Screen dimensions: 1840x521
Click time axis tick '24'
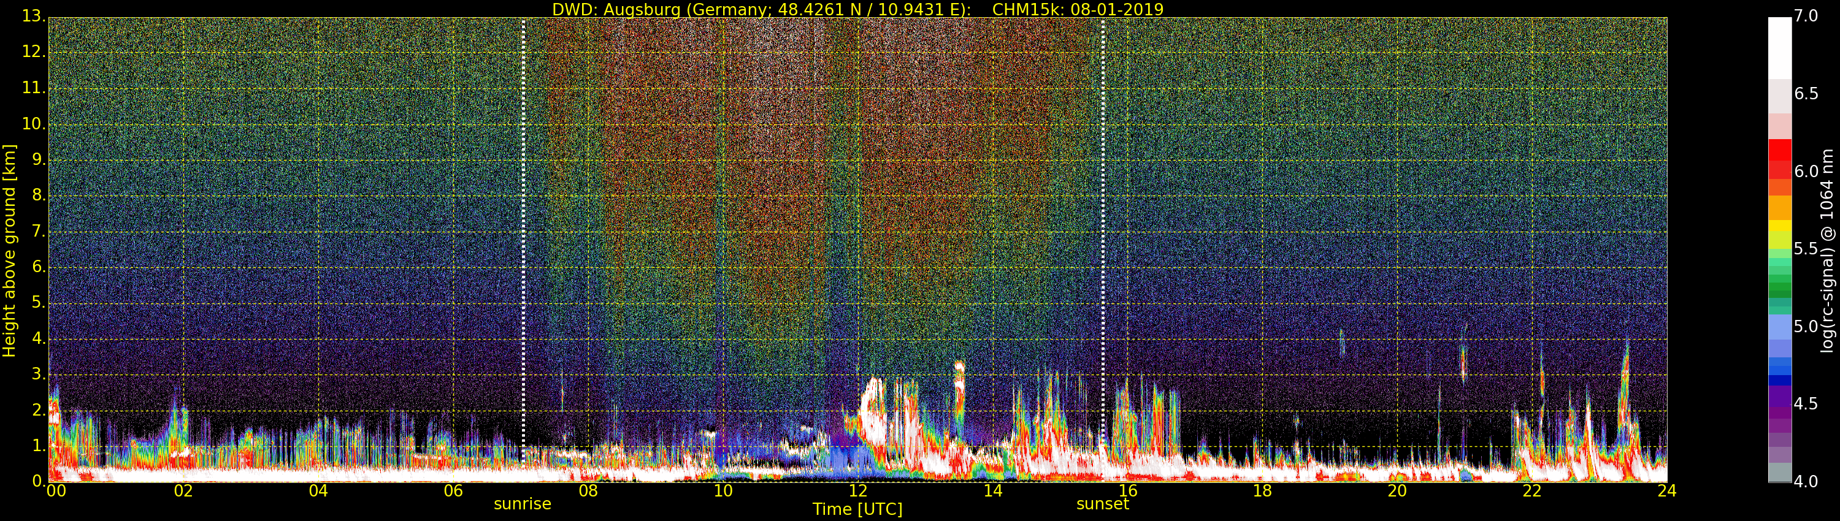1667,490
